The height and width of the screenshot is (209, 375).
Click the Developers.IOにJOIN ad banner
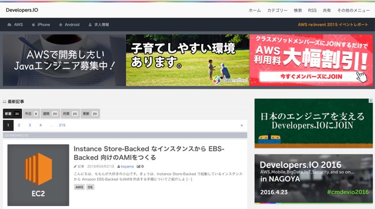point(314,123)
